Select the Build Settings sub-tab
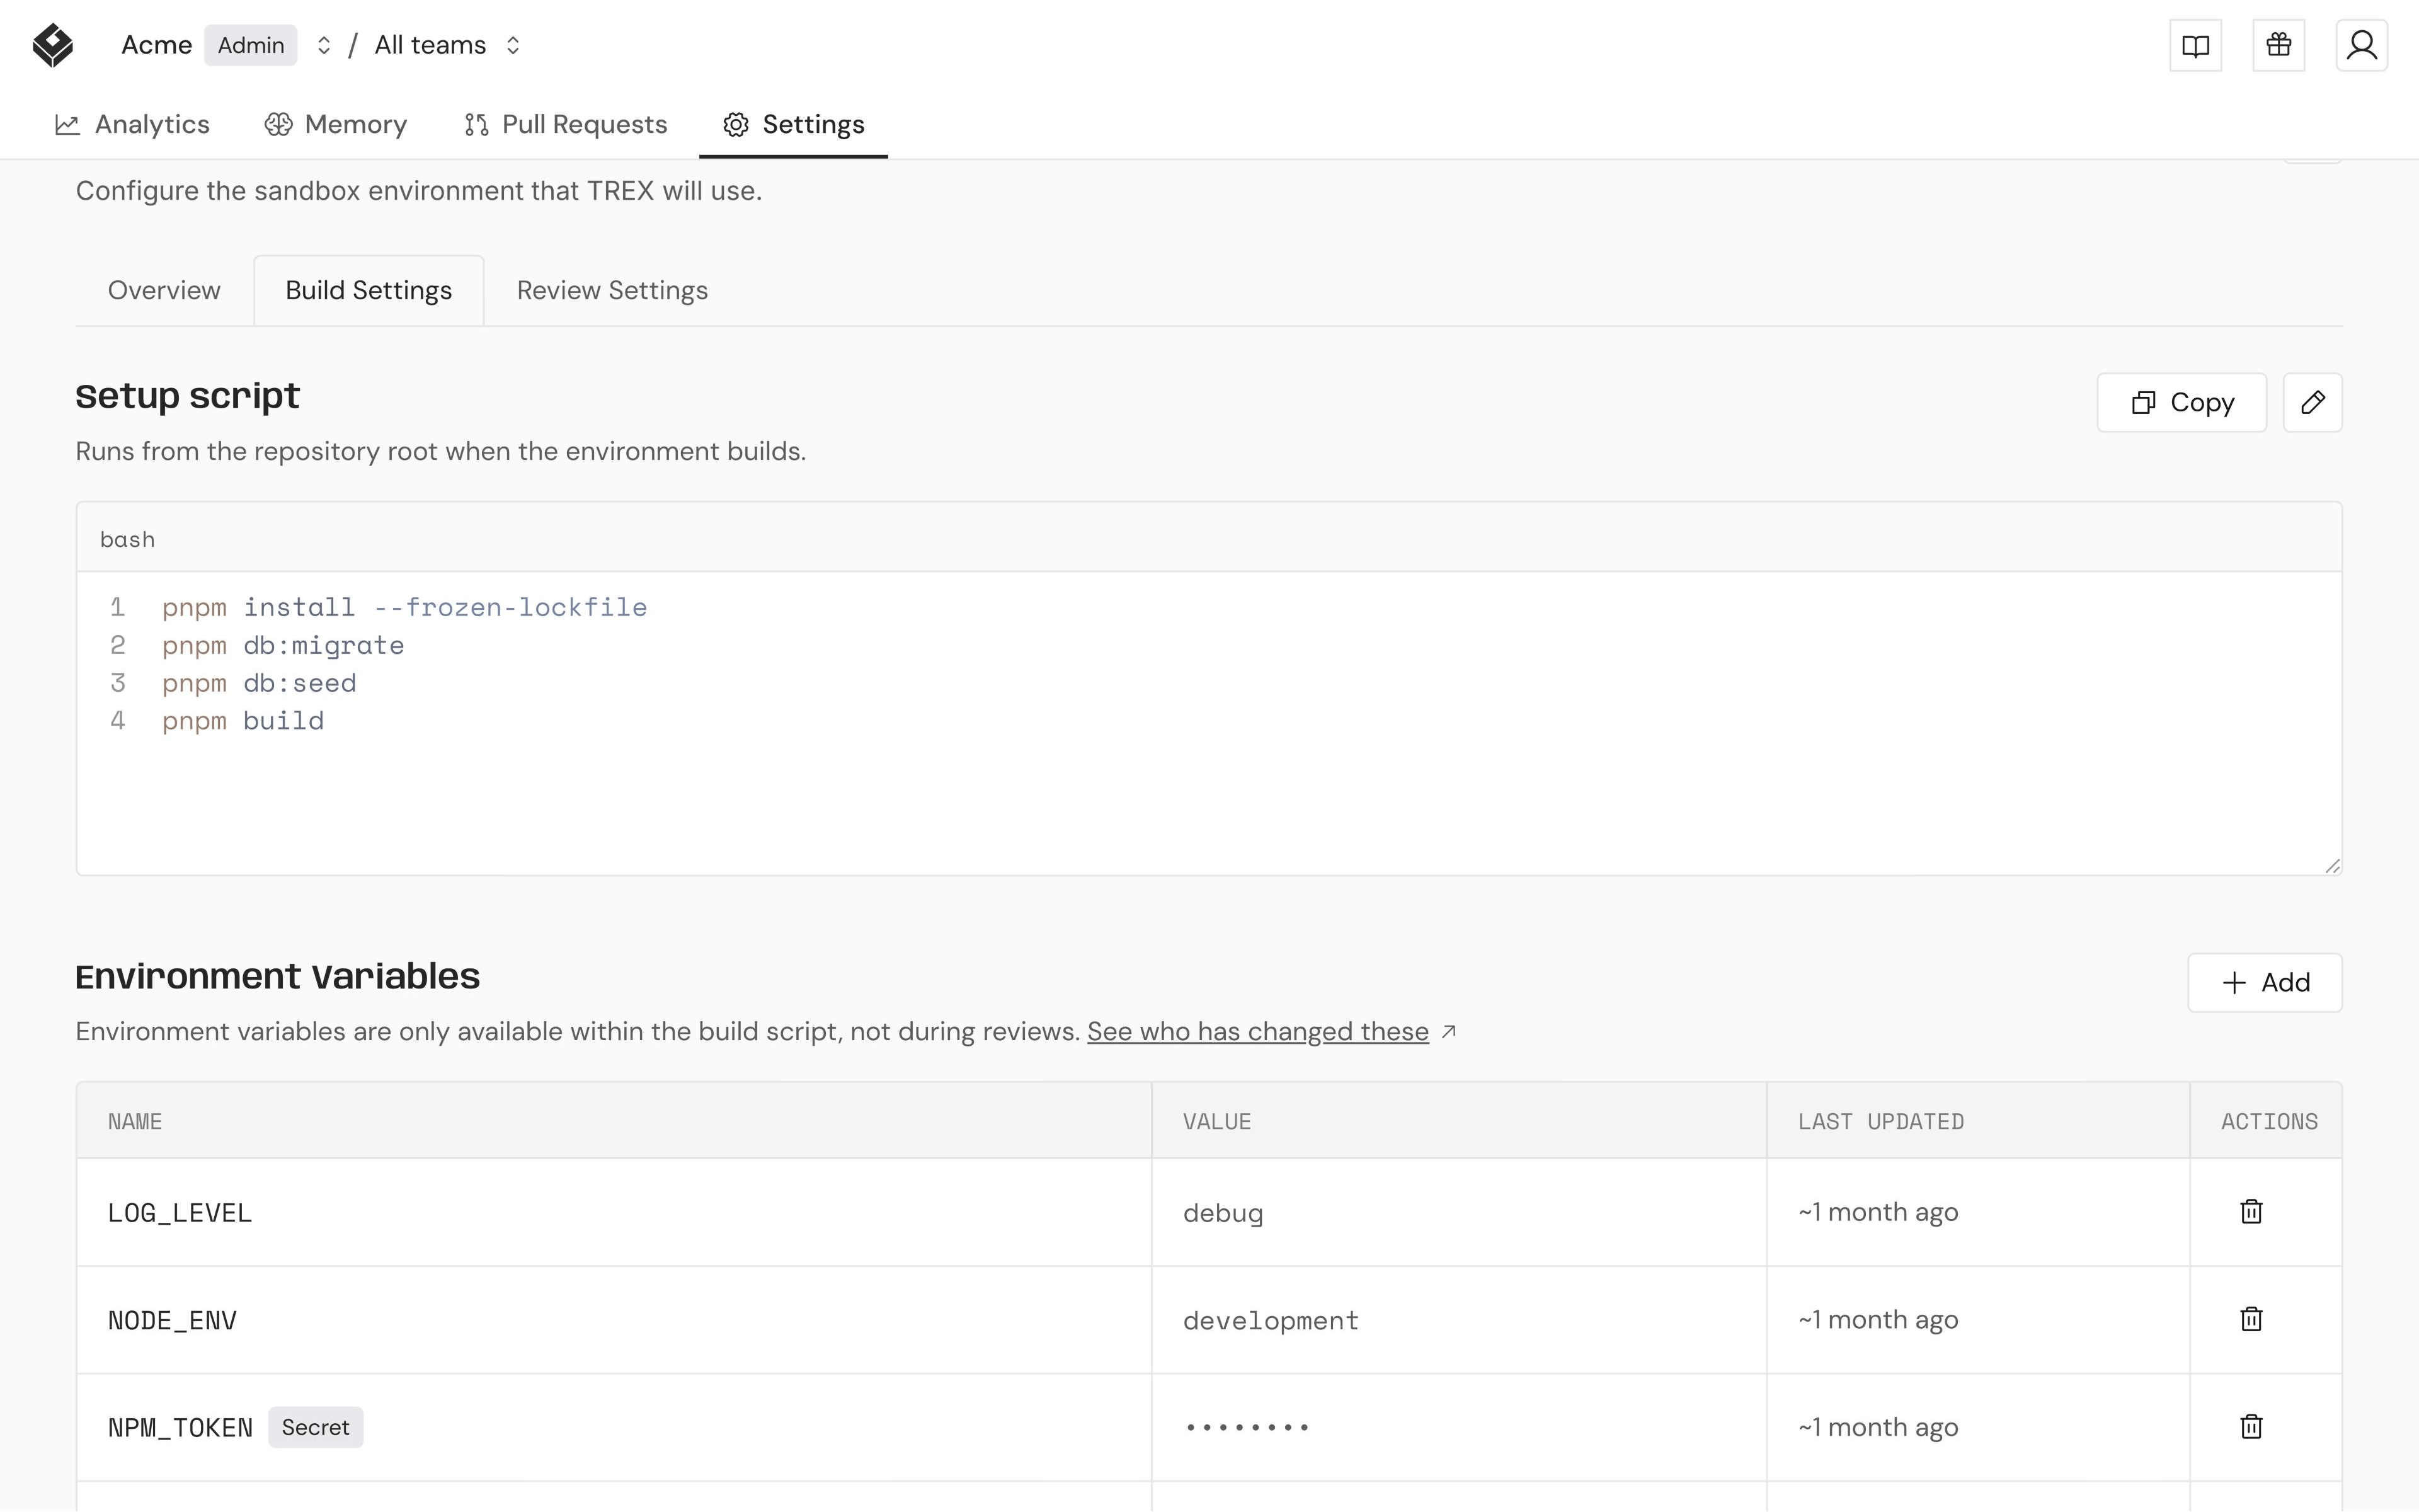The height and width of the screenshot is (1512, 2419). 369,291
